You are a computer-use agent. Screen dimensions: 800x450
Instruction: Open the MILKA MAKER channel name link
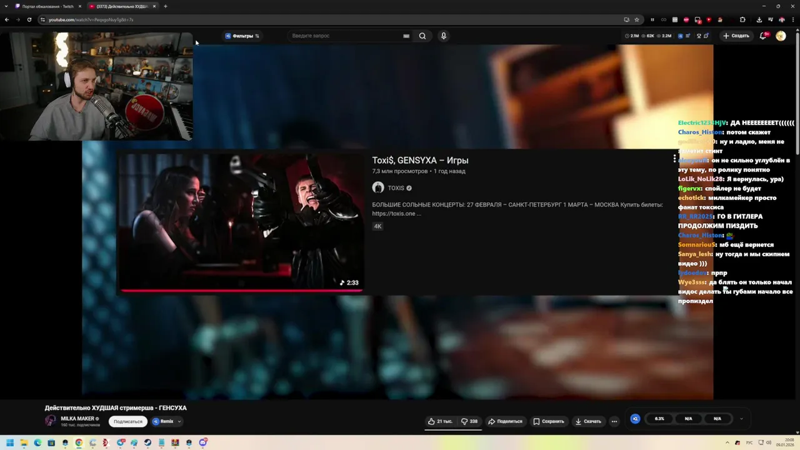77,418
